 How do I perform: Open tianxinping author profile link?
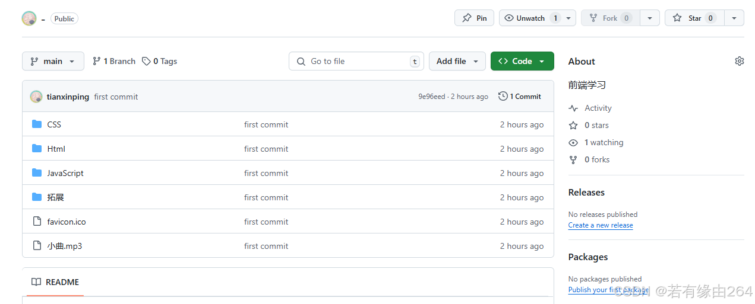point(68,97)
